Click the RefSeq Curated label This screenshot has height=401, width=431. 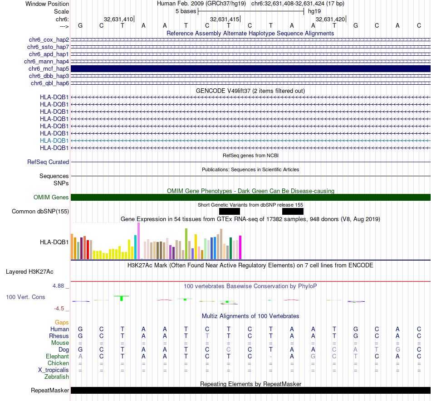(48, 162)
